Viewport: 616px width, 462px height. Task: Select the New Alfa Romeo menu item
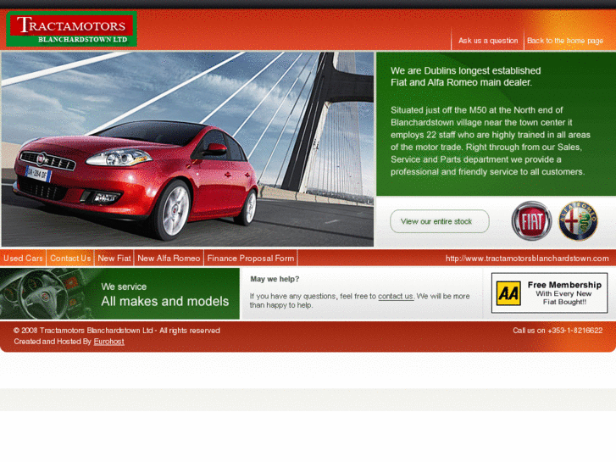coord(169,259)
